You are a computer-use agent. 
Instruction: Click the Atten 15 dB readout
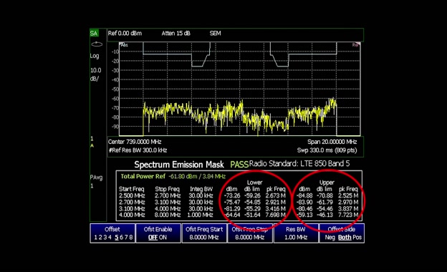176,34
